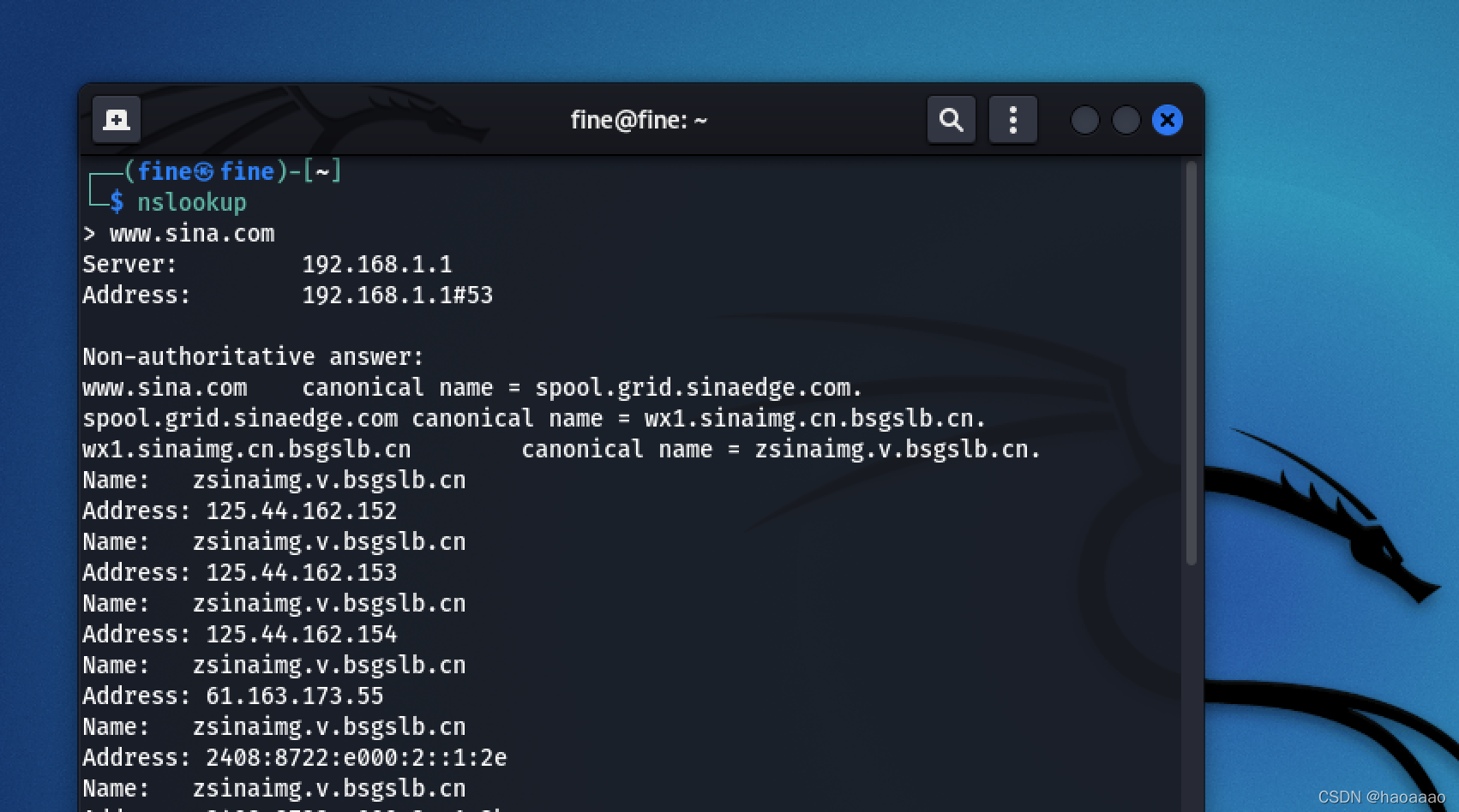The image size is (1459, 812).
Task: Click 'wx1.sinaimg.cn.bsgslb.cn.' canonical name value
Action: [815, 419]
